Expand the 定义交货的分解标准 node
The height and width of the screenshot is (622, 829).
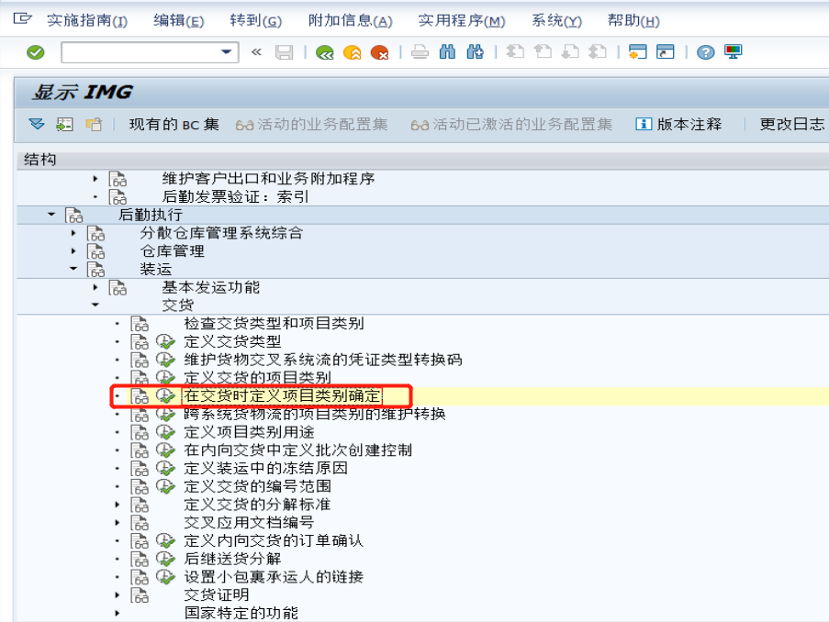(118, 505)
